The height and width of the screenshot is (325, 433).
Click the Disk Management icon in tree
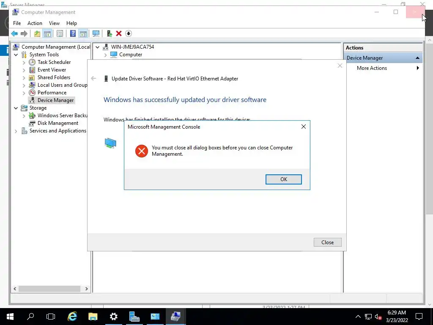(32, 123)
